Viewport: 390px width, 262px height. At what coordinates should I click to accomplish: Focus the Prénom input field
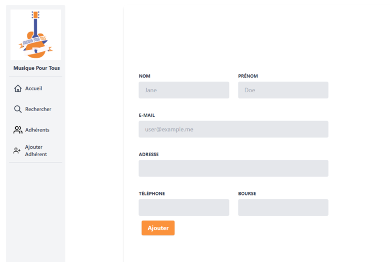(283, 90)
